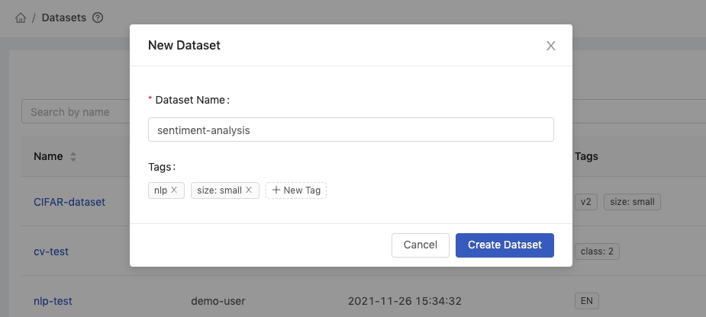Click the nlp tag label in dialog
This screenshot has width=706, height=317.
(160, 191)
